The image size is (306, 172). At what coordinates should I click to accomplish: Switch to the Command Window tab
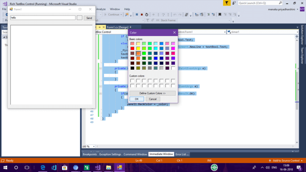click(x=135, y=154)
